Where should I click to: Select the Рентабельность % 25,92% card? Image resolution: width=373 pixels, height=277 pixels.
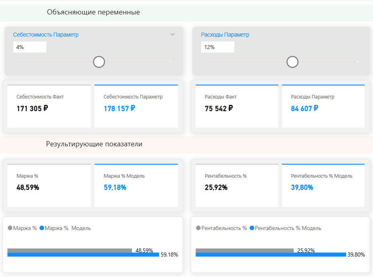(237, 185)
